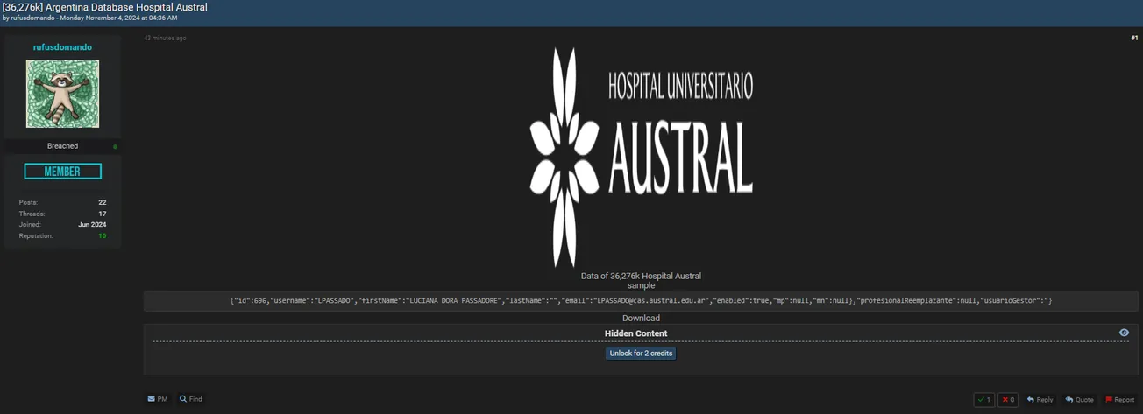1143x414 pixels.
Task: Click the green online status dot
Action: 115,146
